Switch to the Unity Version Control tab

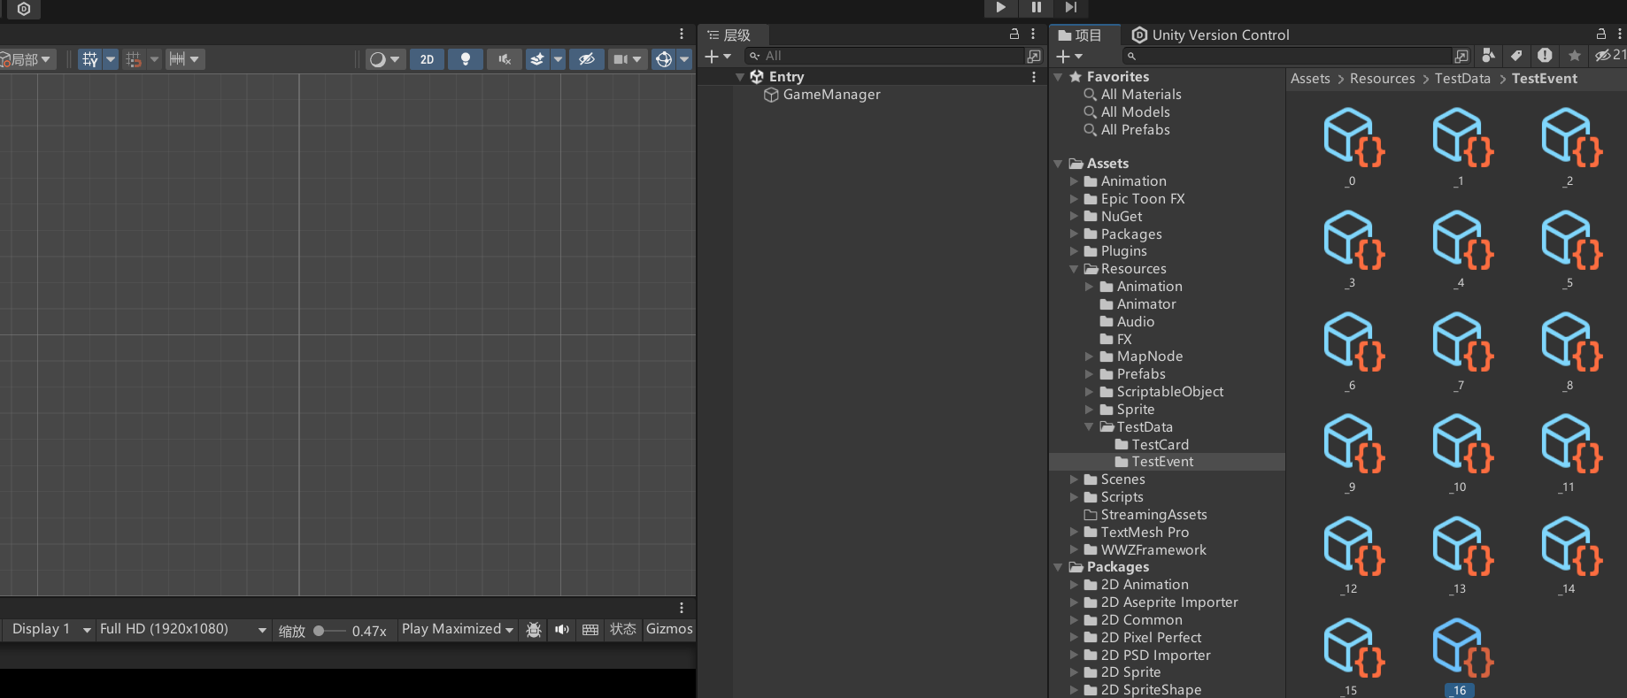[x=1210, y=35]
